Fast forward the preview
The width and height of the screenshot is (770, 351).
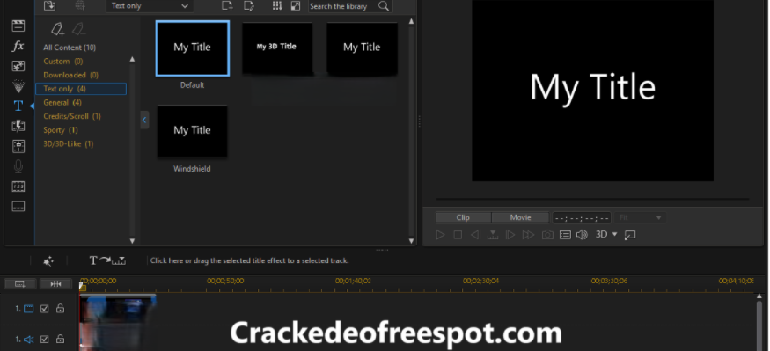click(x=528, y=235)
